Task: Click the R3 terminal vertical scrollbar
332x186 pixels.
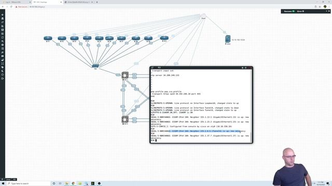Action: pyautogui.click(x=251, y=137)
